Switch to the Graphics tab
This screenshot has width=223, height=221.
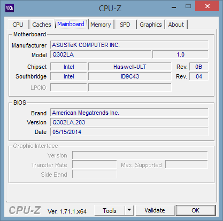[151, 25]
